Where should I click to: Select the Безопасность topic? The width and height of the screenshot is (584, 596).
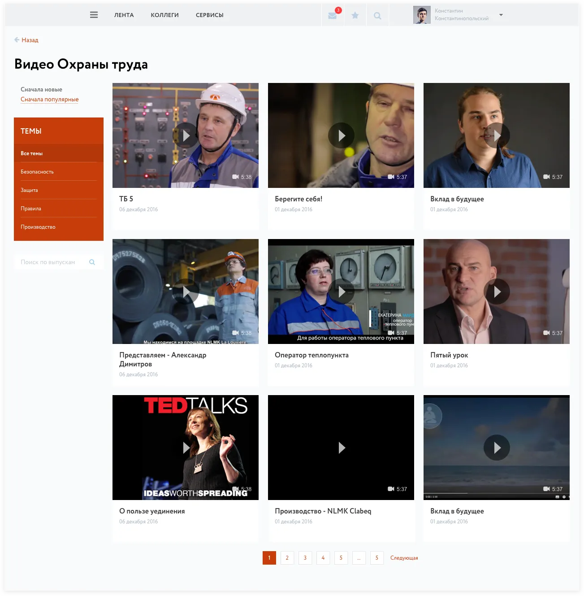(x=59, y=172)
